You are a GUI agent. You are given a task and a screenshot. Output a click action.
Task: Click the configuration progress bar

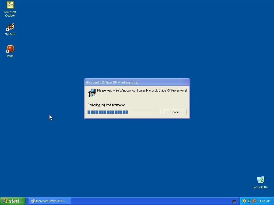click(x=124, y=112)
